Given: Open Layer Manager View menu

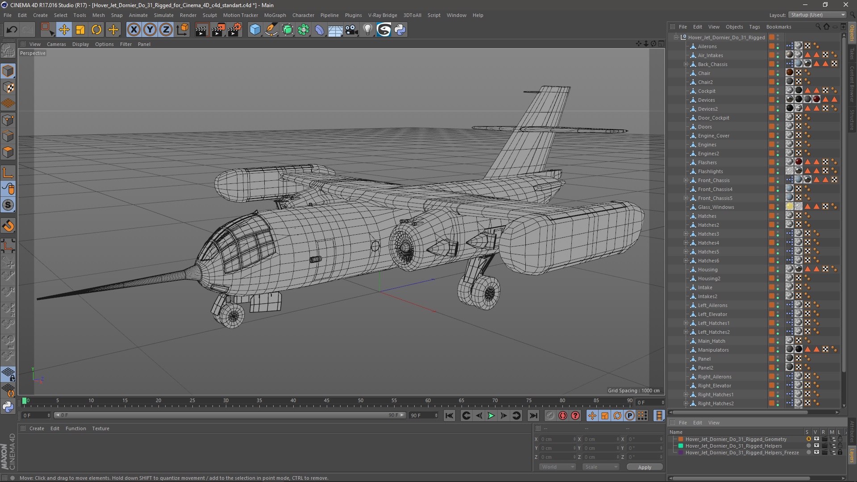Looking at the screenshot, I should coord(714,423).
